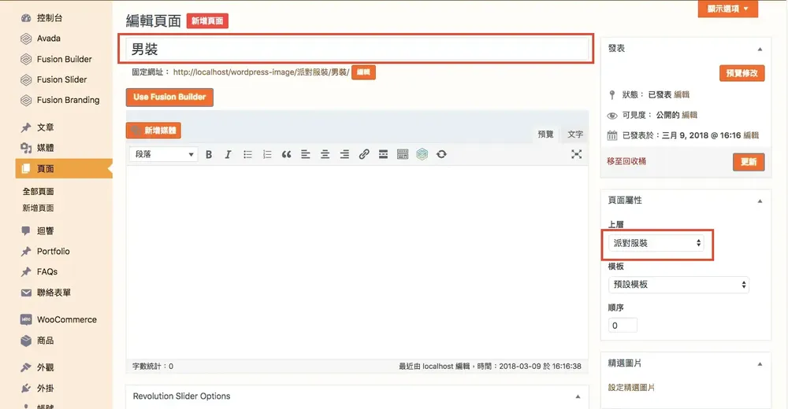Collapse the 頁面屬性 page attributes panel
Image resolution: width=788 pixels, height=409 pixels.
[x=760, y=201]
